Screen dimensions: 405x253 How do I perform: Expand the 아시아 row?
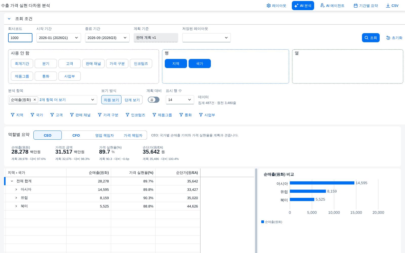point(16,189)
